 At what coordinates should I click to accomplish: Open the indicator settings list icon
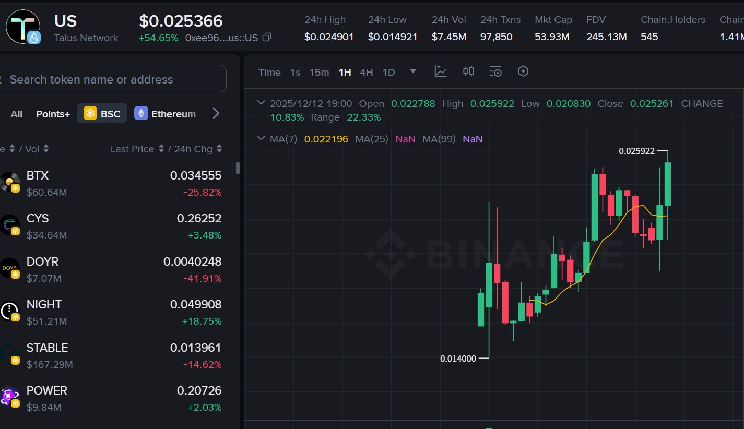pos(495,71)
